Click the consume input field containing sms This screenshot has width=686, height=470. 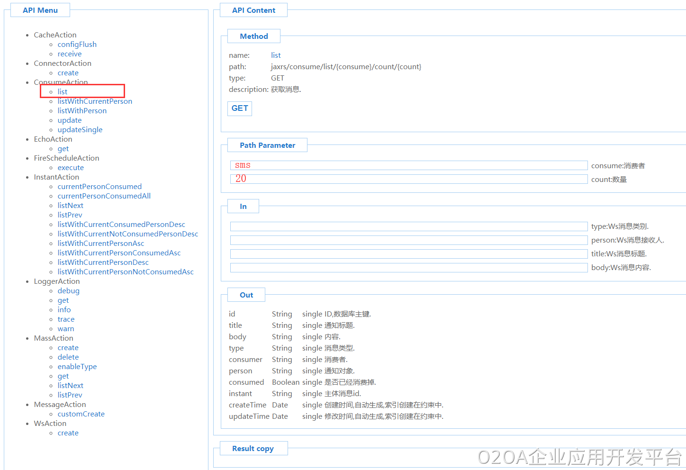408,165
